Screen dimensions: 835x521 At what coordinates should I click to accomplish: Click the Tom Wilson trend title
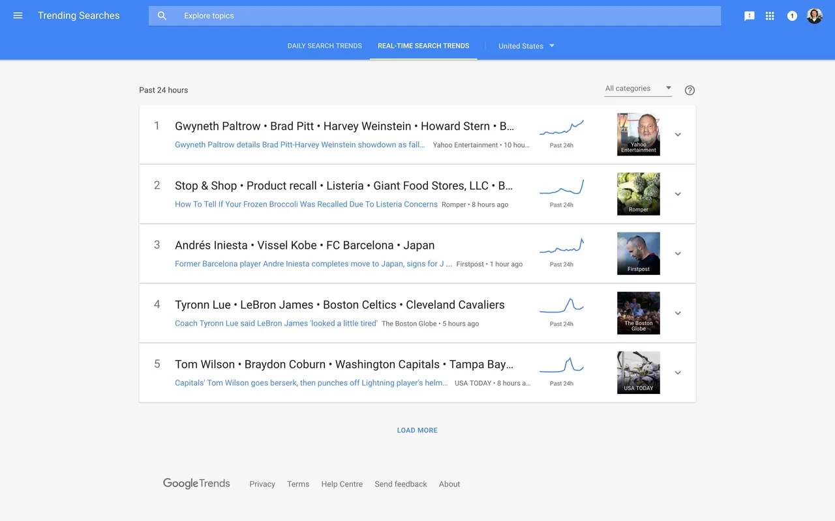click(344, 365)
